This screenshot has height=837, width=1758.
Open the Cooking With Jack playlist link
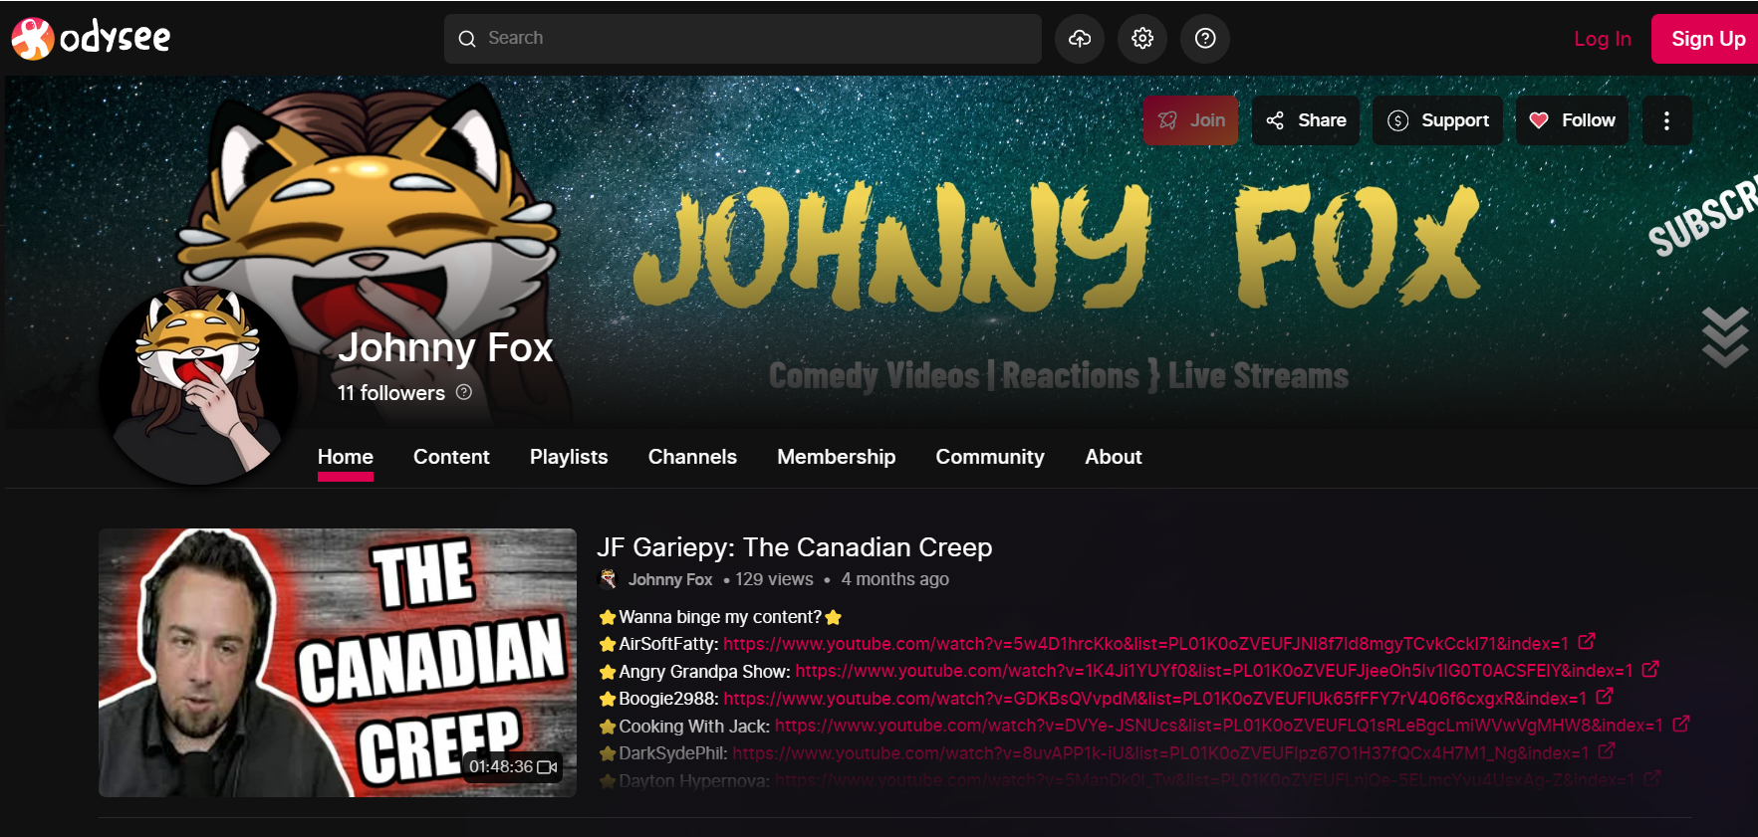[1219, 726]
